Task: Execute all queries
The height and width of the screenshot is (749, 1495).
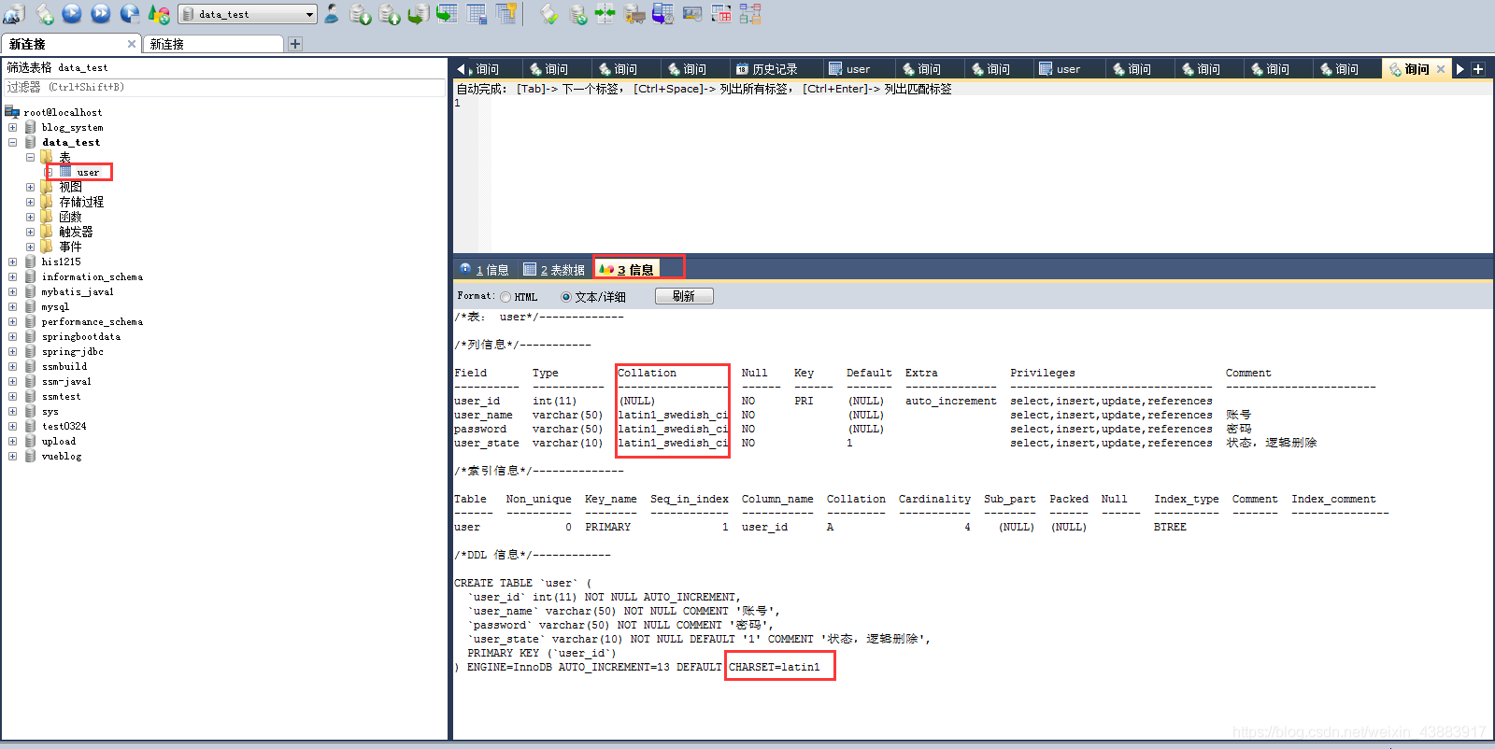Action: point(101,14)
